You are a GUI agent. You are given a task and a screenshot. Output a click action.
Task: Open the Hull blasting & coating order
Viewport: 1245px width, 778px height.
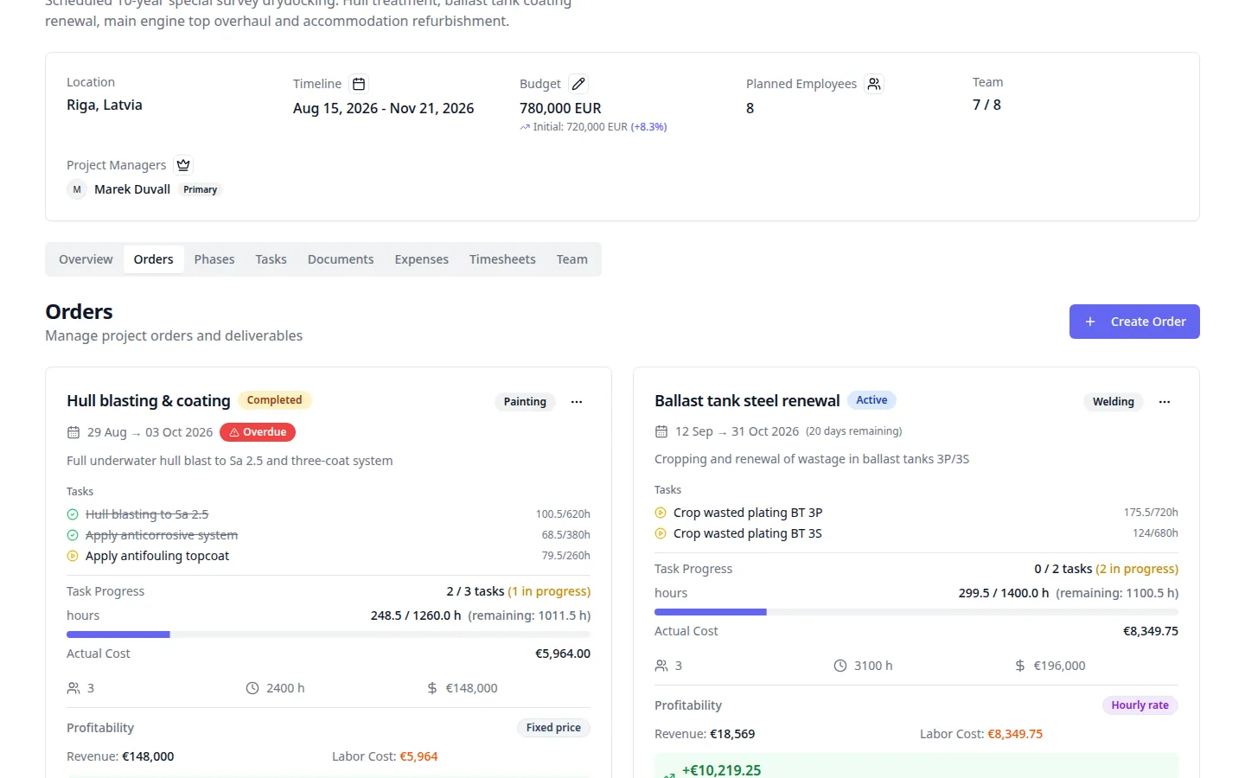149,401
